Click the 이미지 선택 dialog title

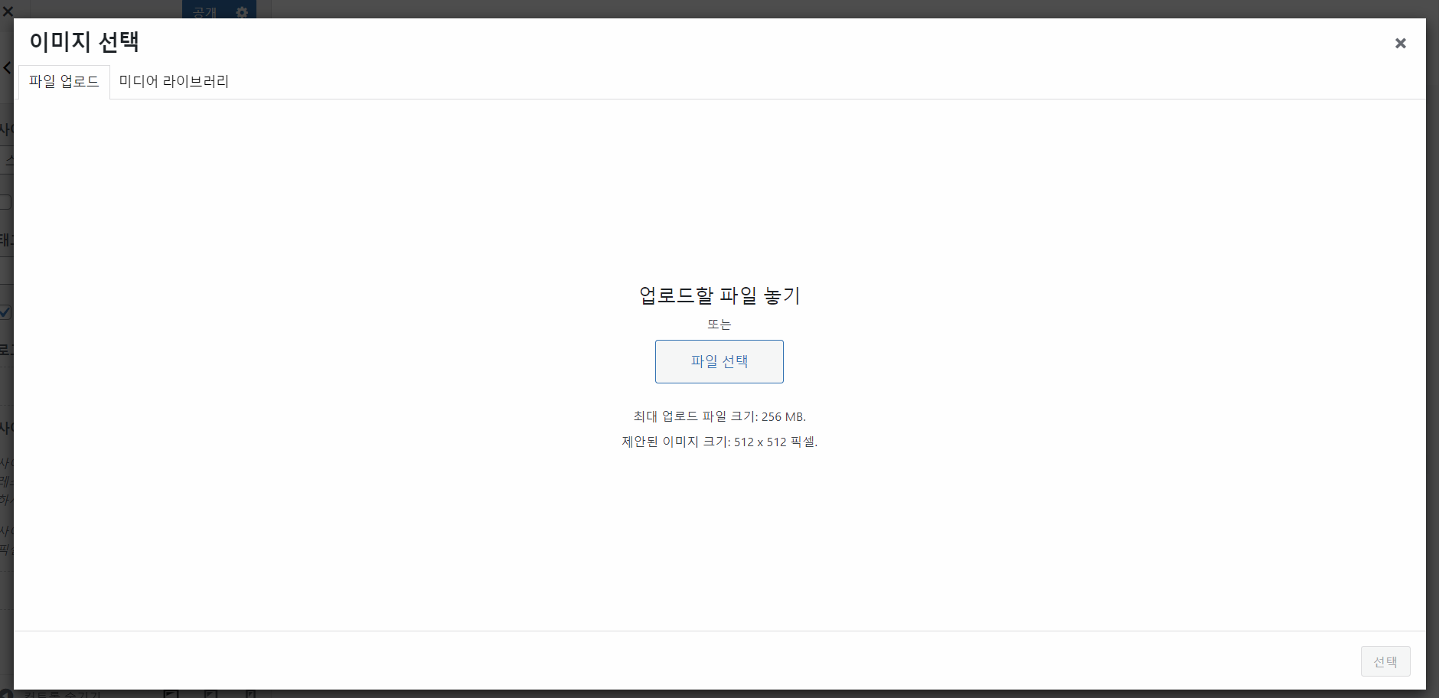click(84, 41)
